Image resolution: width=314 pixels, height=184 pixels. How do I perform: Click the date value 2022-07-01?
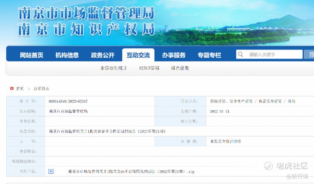point(219,111)
